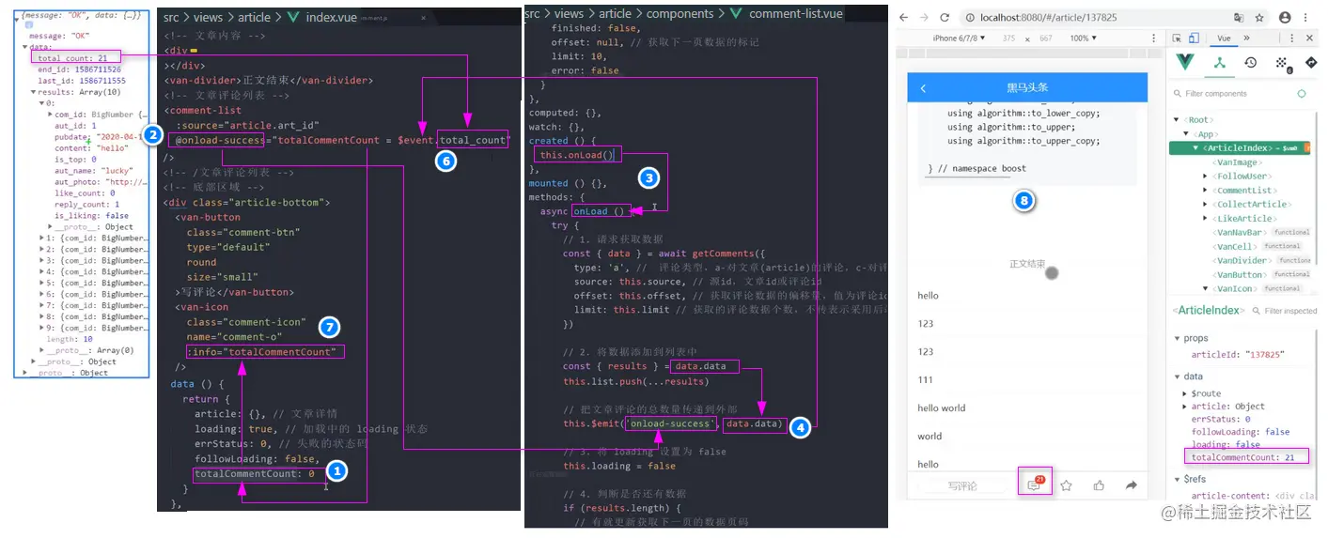Viewport: 1328px width, 538px height.
Task: Expand the $route data entry
Action: click(x=1186, y=393)
